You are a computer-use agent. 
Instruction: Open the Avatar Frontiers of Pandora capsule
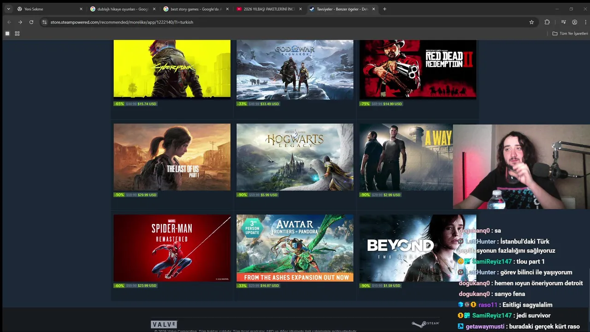[295, 248]
